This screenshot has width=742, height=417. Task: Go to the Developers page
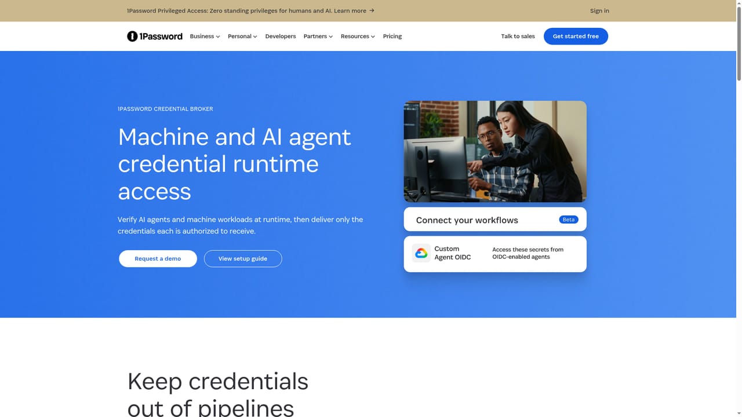coord(281,36)
